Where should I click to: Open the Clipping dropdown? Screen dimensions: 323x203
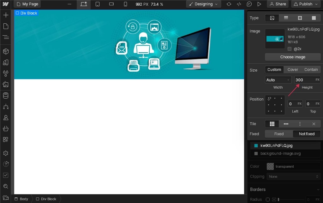pyautogui.click(x=293, y=177)
